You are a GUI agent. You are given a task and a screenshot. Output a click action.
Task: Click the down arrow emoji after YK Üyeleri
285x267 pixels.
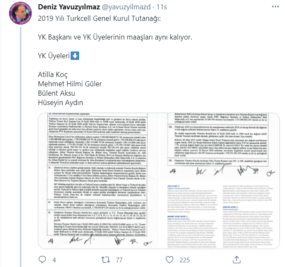point(75,56)
